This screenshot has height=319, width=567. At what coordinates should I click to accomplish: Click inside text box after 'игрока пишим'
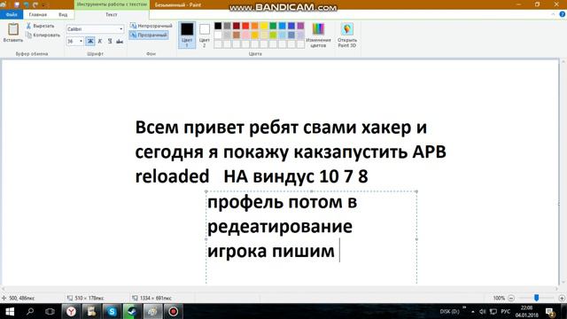(340, 250)
